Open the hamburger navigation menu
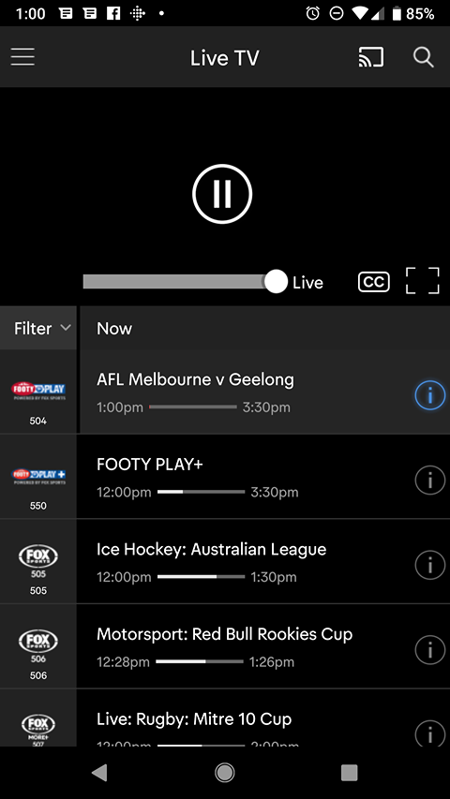The width and height of the screenshot is (450, 799). coord(22,57)
